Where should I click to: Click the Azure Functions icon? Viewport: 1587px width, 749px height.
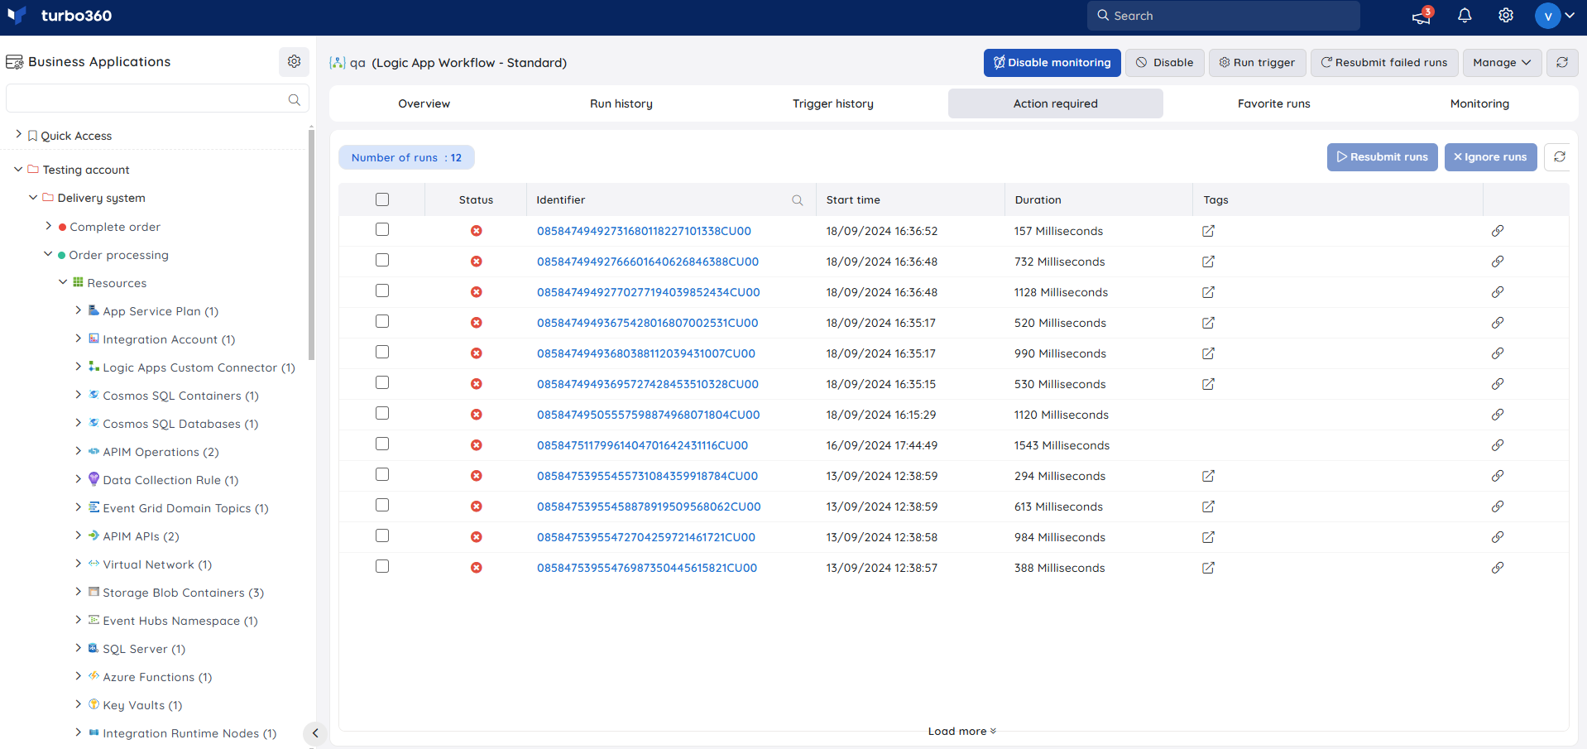pos(93,676)
